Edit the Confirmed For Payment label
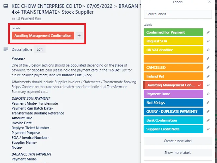Image resolution: width=217 pixels, height=163 pixels. [208, 32]
